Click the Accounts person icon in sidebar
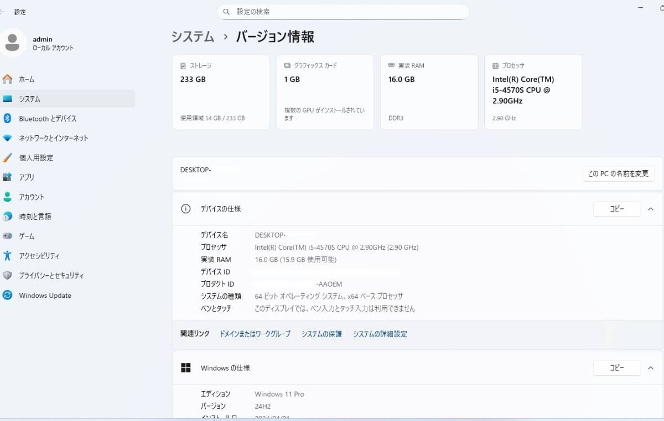This screenshot has width=664, height=421. pyautogui.click(x=7, y=197)
